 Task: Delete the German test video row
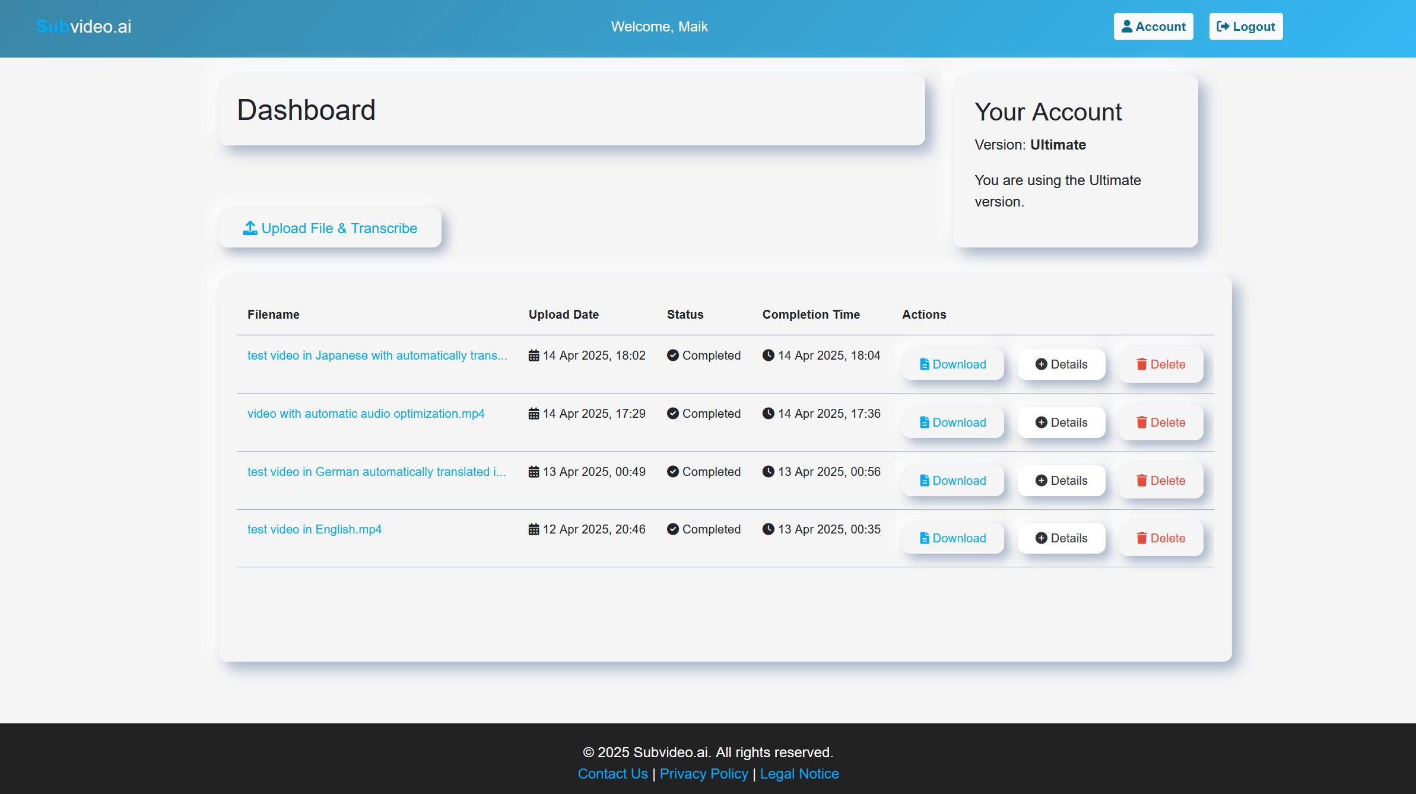1161,481
